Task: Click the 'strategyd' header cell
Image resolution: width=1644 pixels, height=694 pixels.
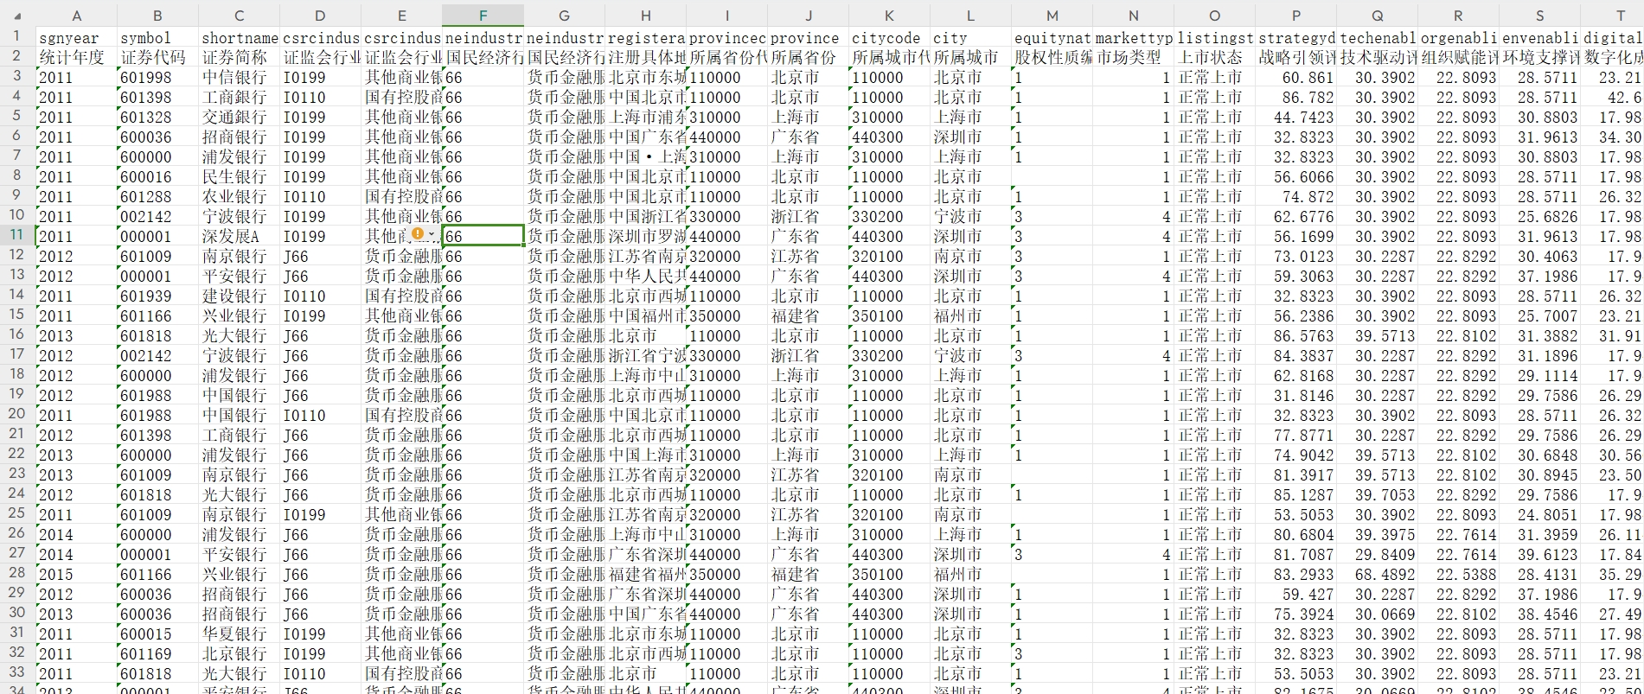Action: (1295, 37)
